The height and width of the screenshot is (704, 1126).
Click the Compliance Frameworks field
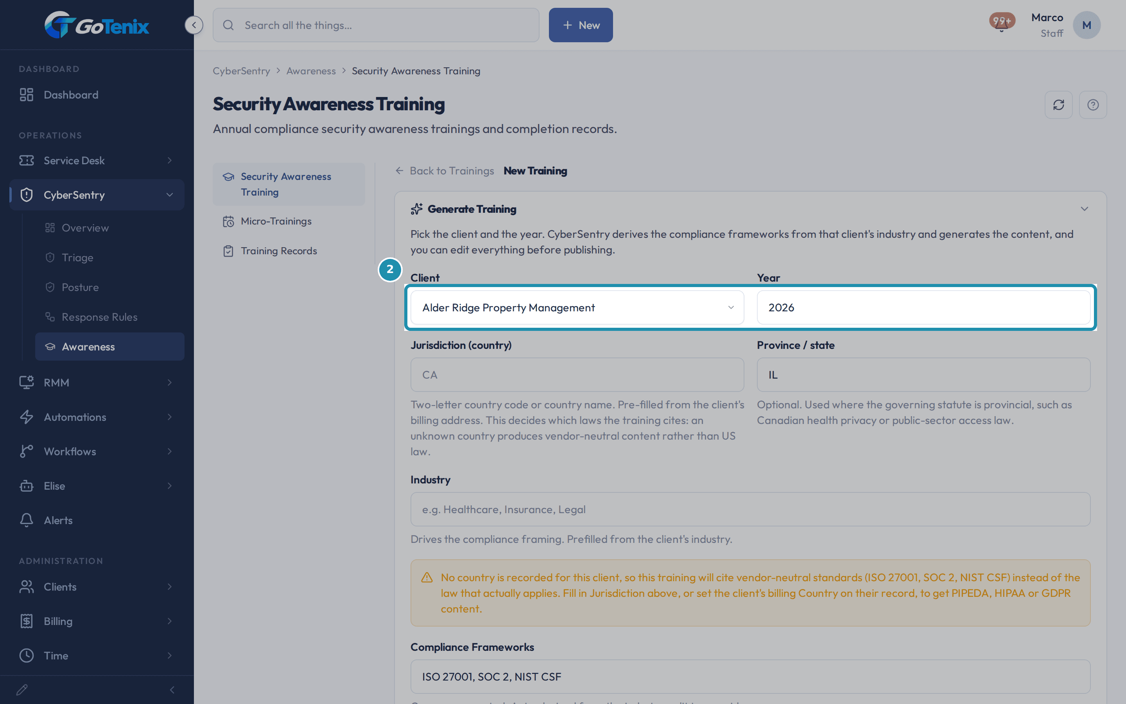pyautogui.click(x=750, y=677)
